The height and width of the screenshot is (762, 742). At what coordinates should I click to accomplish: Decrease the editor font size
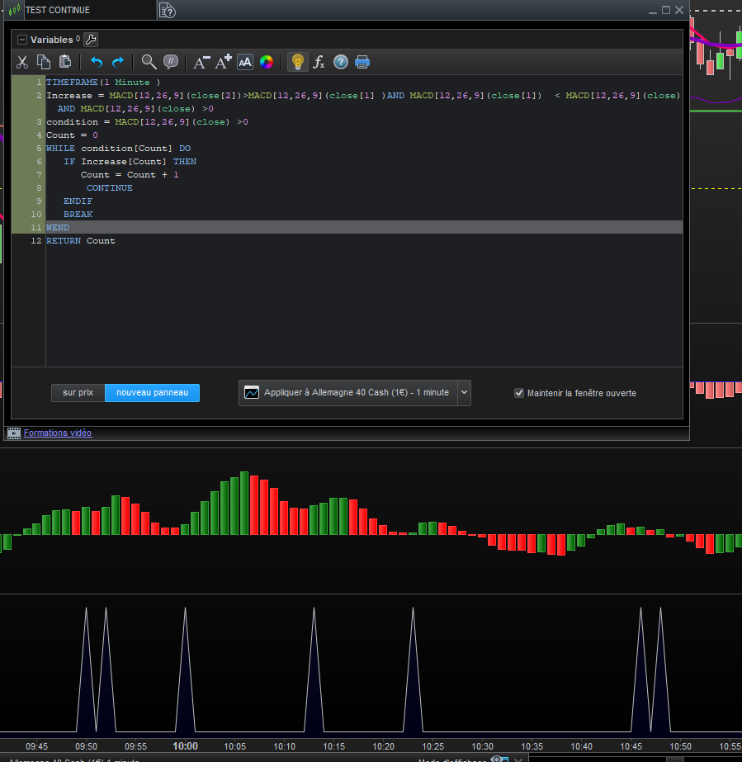click(x=201, y=62)
